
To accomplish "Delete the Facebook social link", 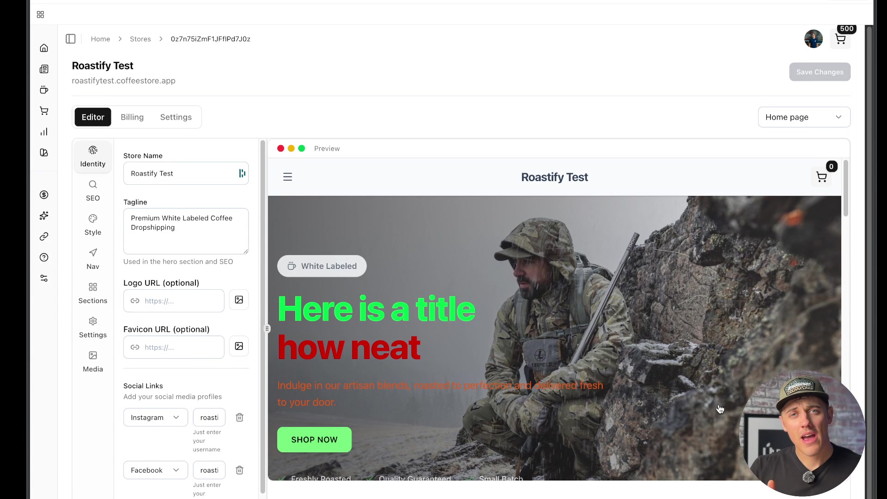I will click(x=239, y=470).
